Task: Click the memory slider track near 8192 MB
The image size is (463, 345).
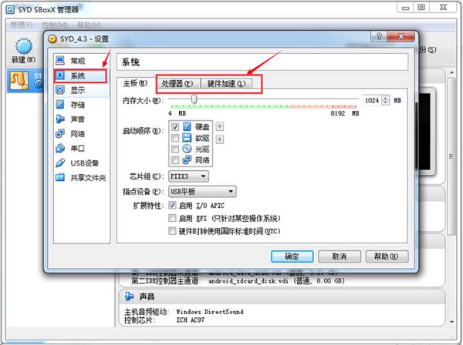Action: (354, 99)
